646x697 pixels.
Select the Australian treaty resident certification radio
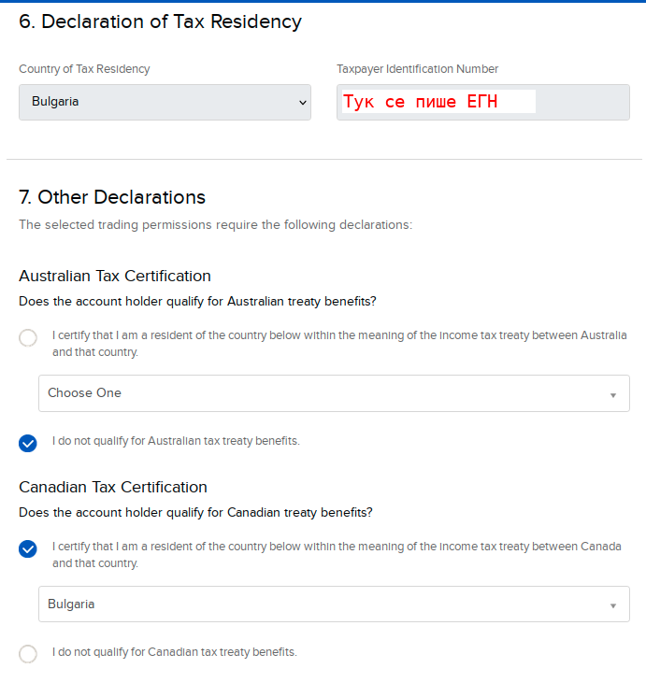tap(28, 338)
